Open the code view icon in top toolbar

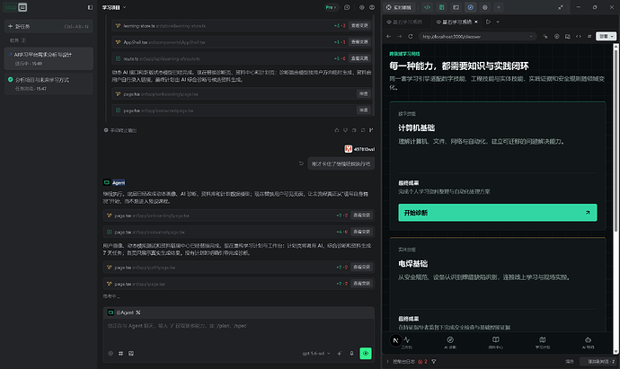[x=427, y=7]
